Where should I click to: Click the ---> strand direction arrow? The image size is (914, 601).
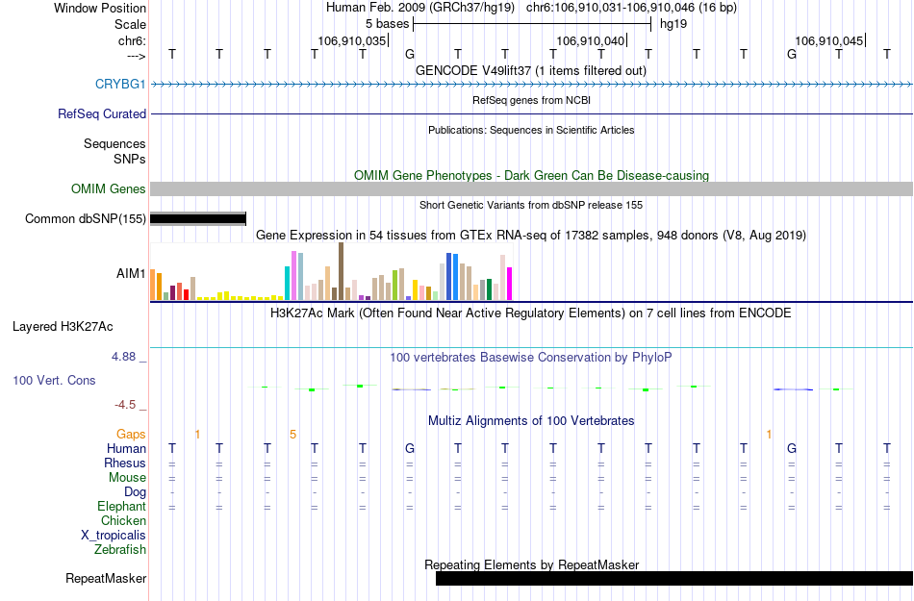pyautogui.click(x=136, y=56)
